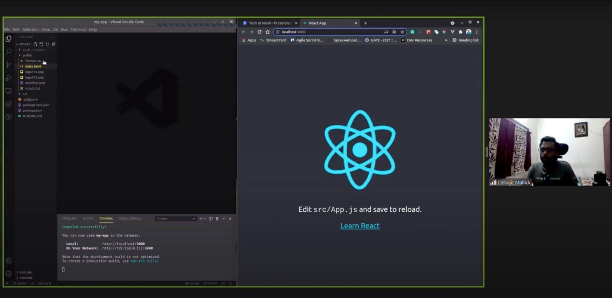Image resolution: width=612 pixels, height=298 pixels.
Task: Switch to the PROBLEMS panel tab
Action: click(70, 219)
